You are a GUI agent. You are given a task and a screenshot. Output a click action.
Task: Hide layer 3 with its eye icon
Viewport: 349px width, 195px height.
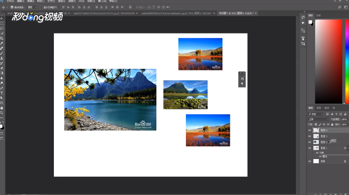pyautogui.click(x=309, y=136)
